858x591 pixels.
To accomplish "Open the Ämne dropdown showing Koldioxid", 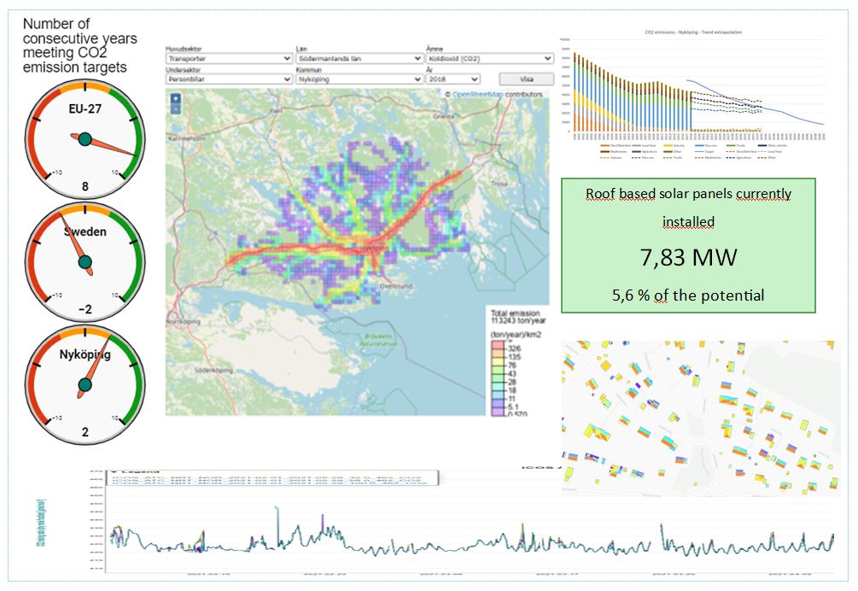I will tap(487, 59).
